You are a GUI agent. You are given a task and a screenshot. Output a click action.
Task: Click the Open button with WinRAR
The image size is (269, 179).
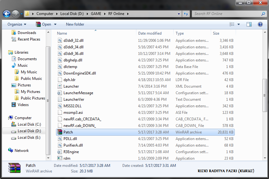[x=43, y=24]
